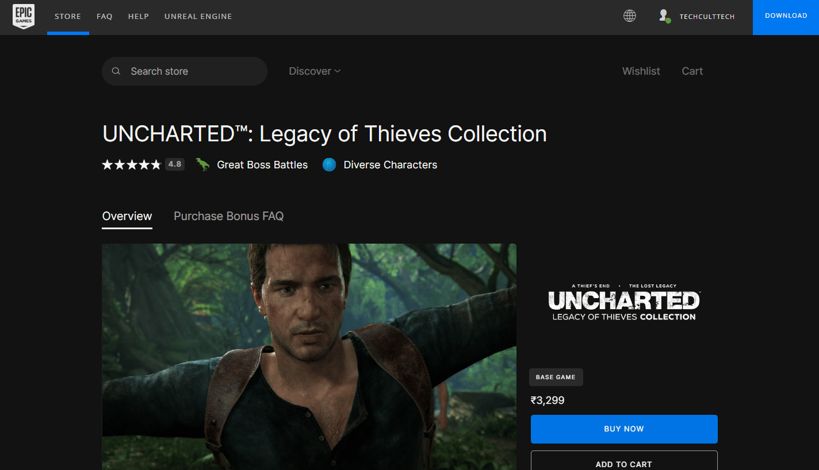Viewport: 819px width, 470px height.
Task: Click the search magnifier icon
Action: pos(116,71)
